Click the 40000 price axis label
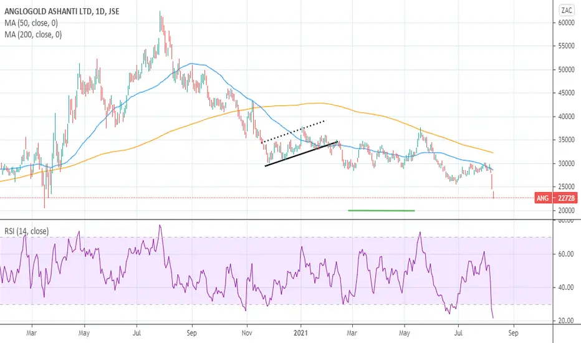The height and width of the screenshot is (343, 581). point(566,117)
